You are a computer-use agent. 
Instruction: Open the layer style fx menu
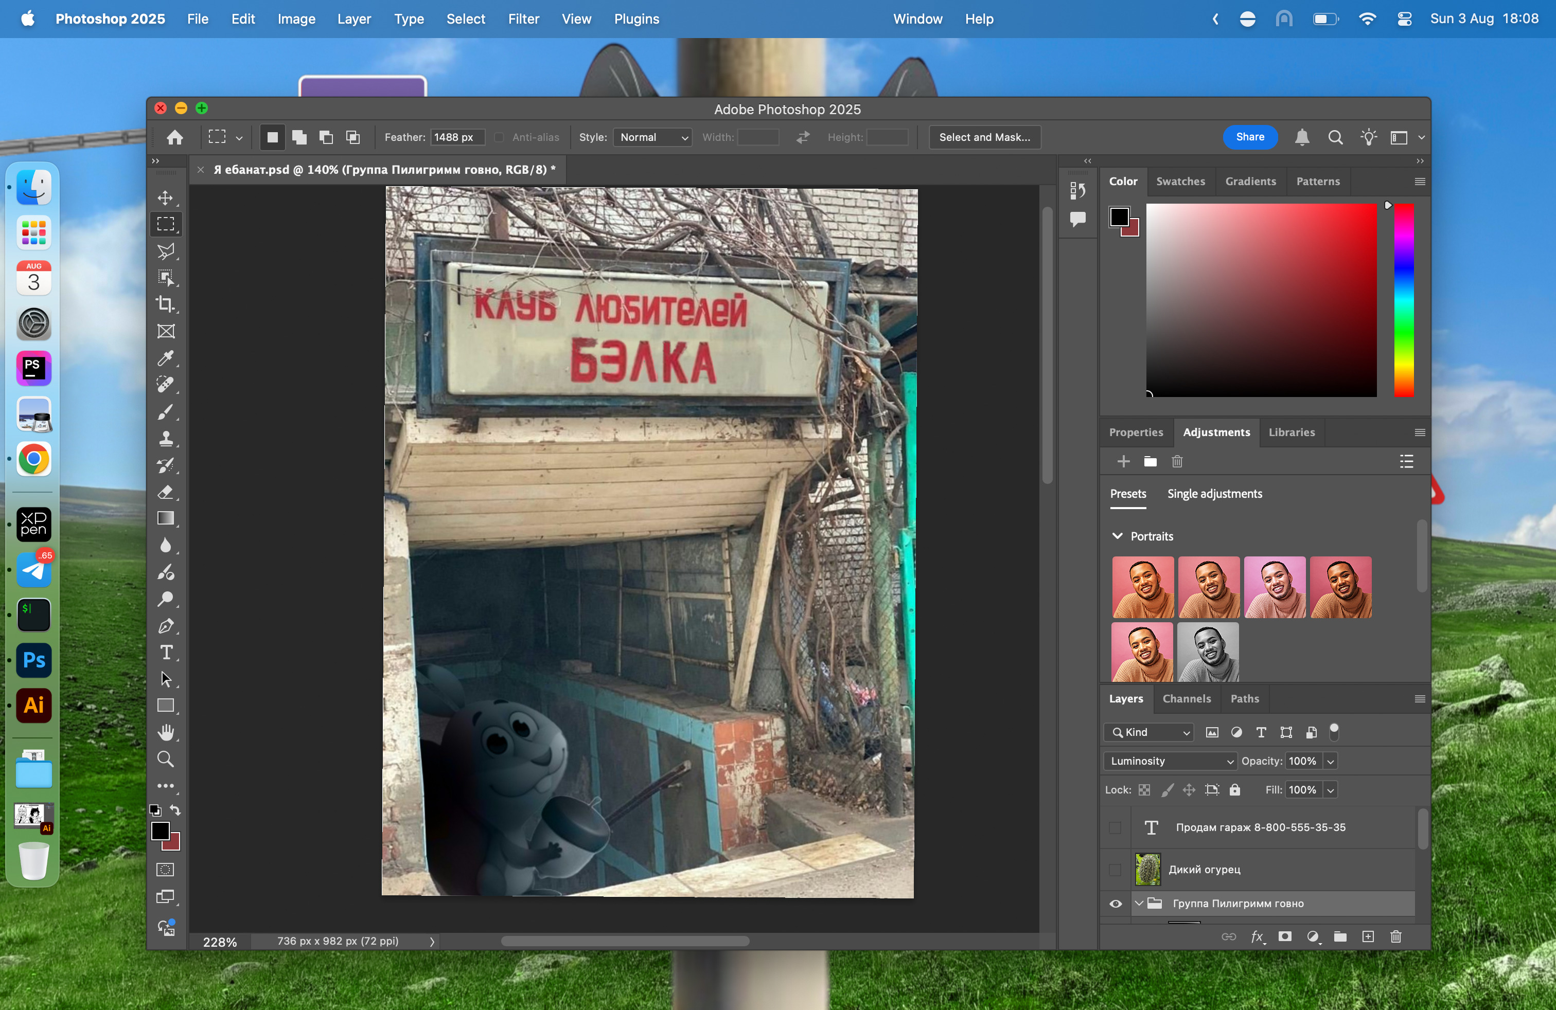coord(1257,937)
